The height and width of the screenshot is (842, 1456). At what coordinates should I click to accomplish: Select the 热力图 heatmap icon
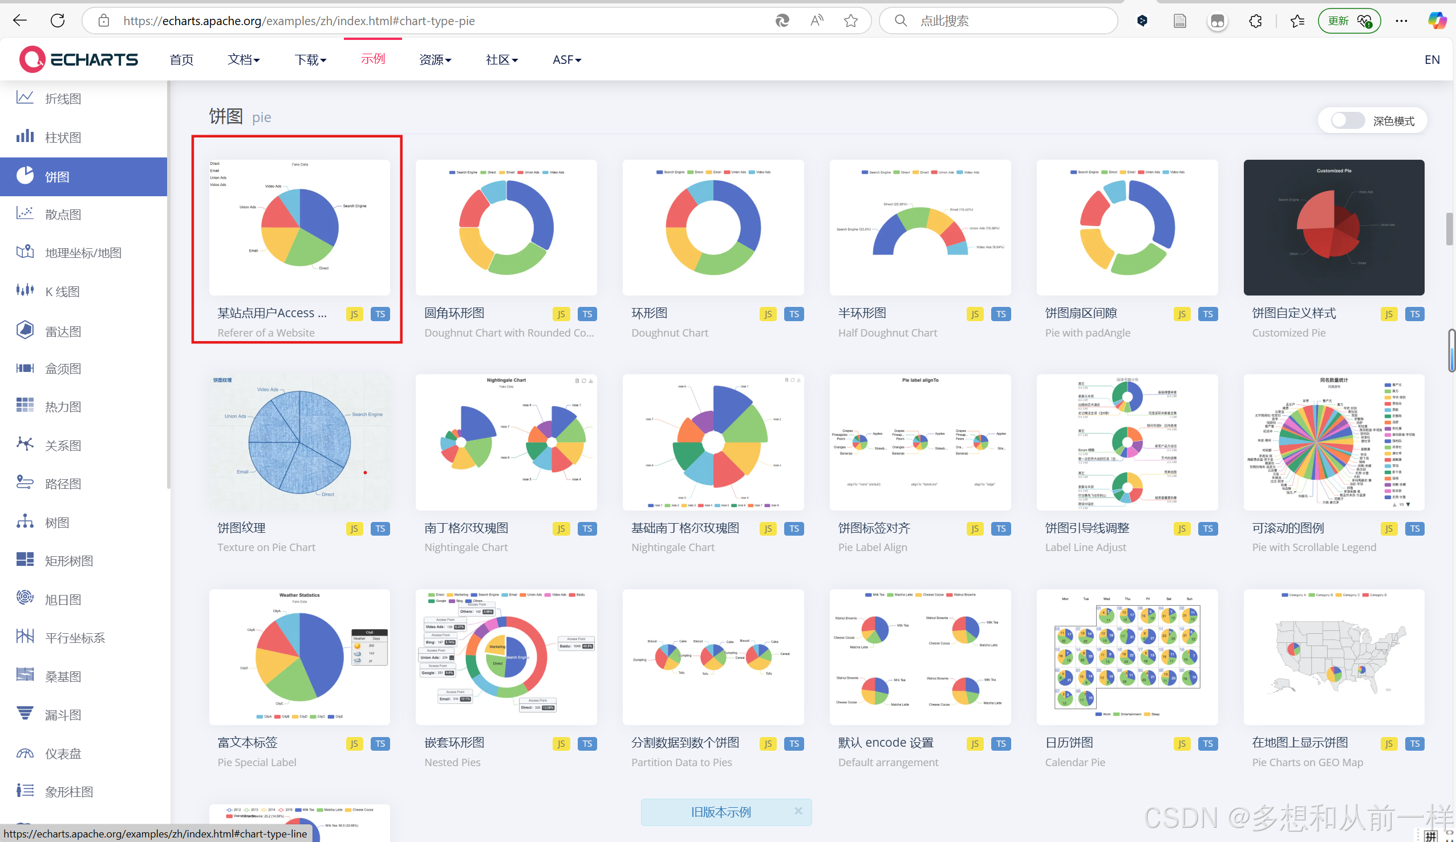click(25, 406)
